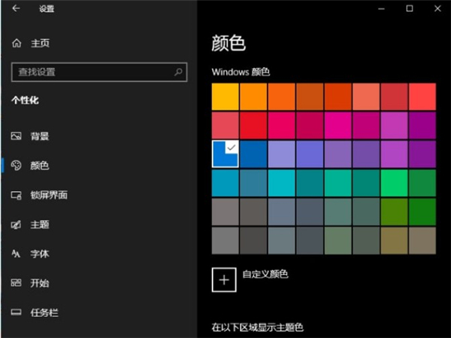Image resolution: width=451 pixels, height=338 pixels.
Task: Open the 主页 home icon
Action: coord(17,43)
